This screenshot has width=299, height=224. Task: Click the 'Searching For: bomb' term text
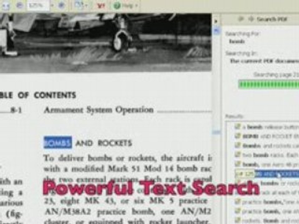pos(237,41)
